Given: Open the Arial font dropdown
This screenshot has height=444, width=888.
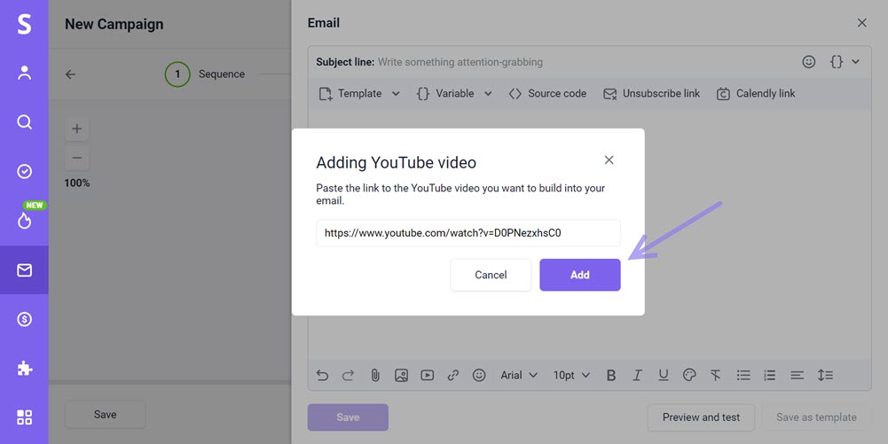Looking at the screenshot, I should [x=519, y=375].
